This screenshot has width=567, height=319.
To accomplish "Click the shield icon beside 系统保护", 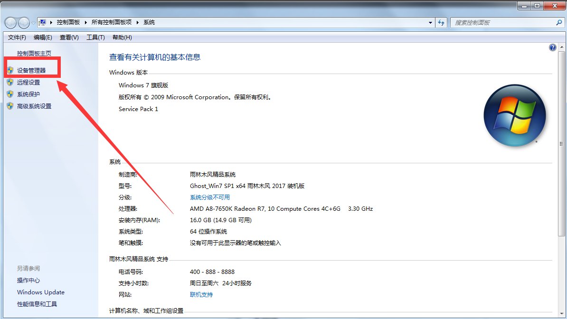I will coord(10,94).
